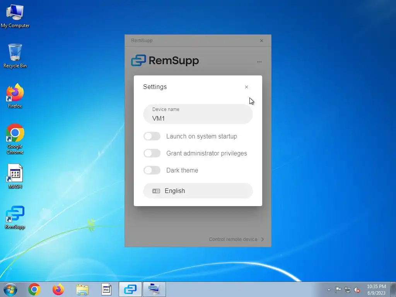Click the MASH taskbar icon
Viewport: 396px width, 297px height.
coord(106,289)
